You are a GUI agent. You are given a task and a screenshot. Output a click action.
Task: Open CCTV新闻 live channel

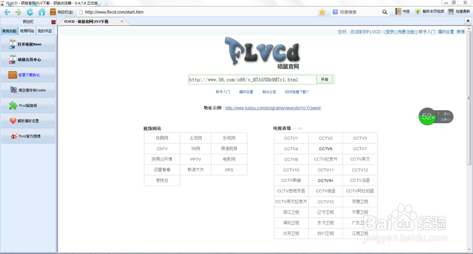[291, 180]
